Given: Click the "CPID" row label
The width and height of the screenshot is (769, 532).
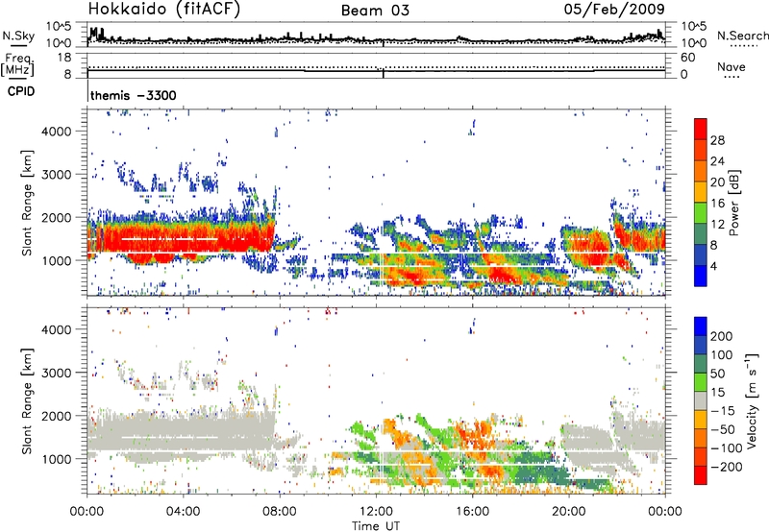Looking at the screenshot, I should point(21,91).
